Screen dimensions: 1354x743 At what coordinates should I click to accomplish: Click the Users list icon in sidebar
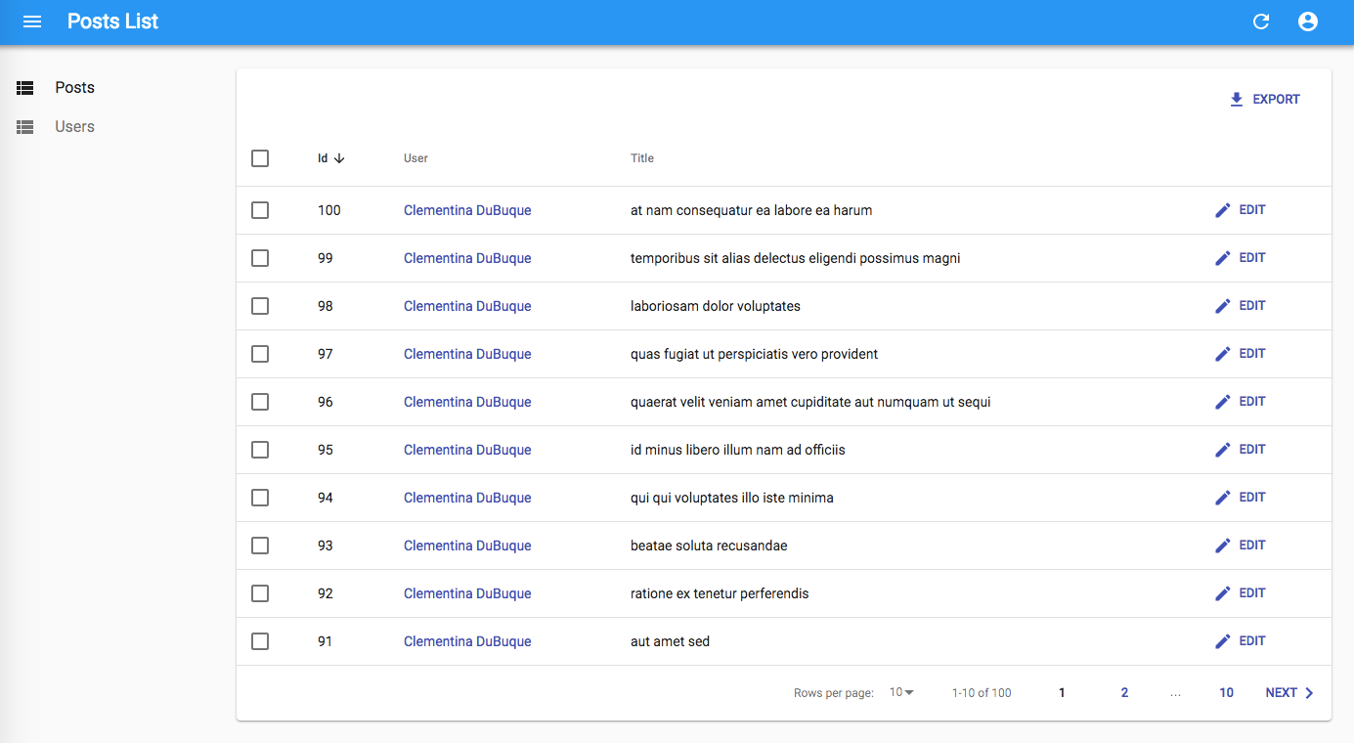(25, 127)
